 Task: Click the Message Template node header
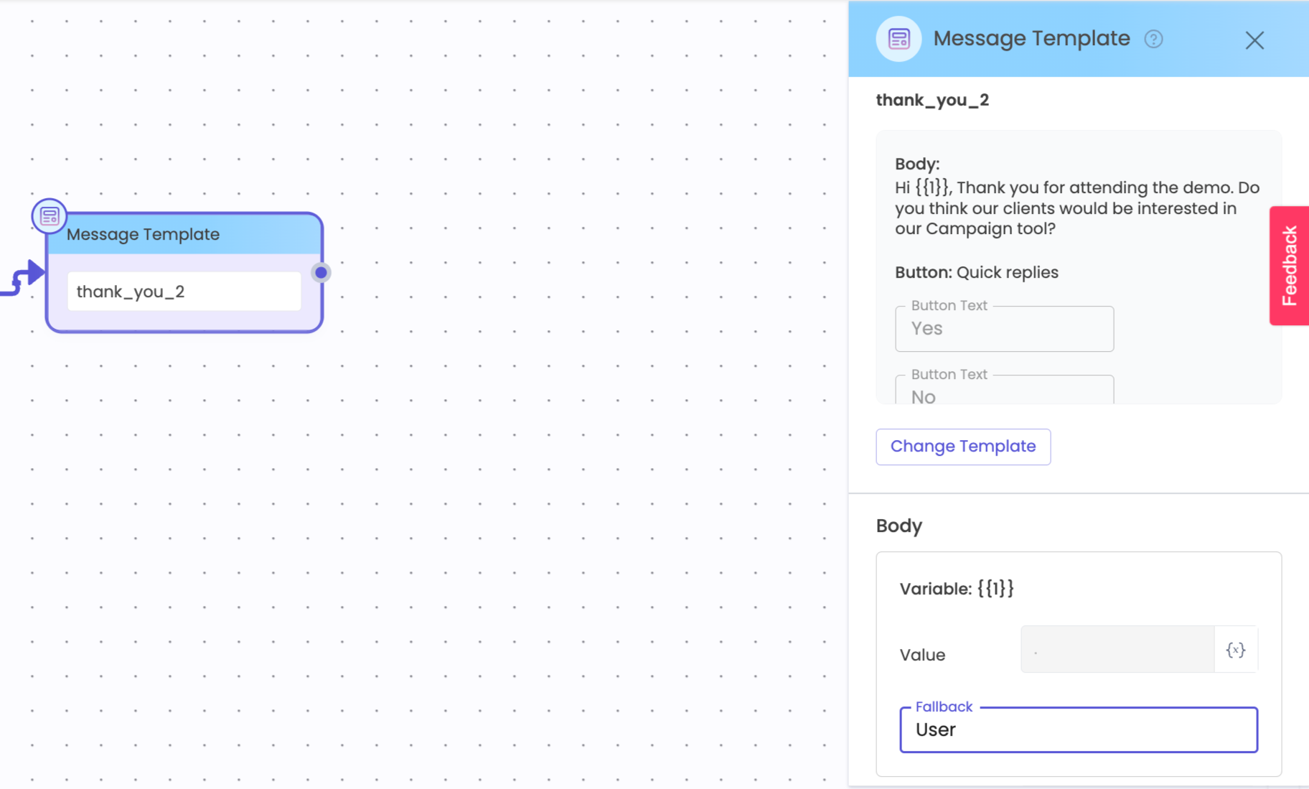(184, 234)
